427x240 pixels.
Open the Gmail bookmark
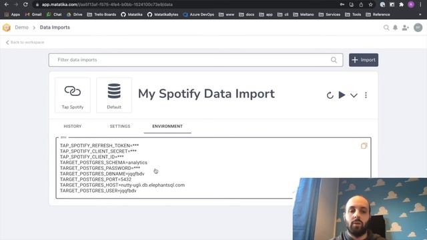pyautogui.click(x=33, y=15)
